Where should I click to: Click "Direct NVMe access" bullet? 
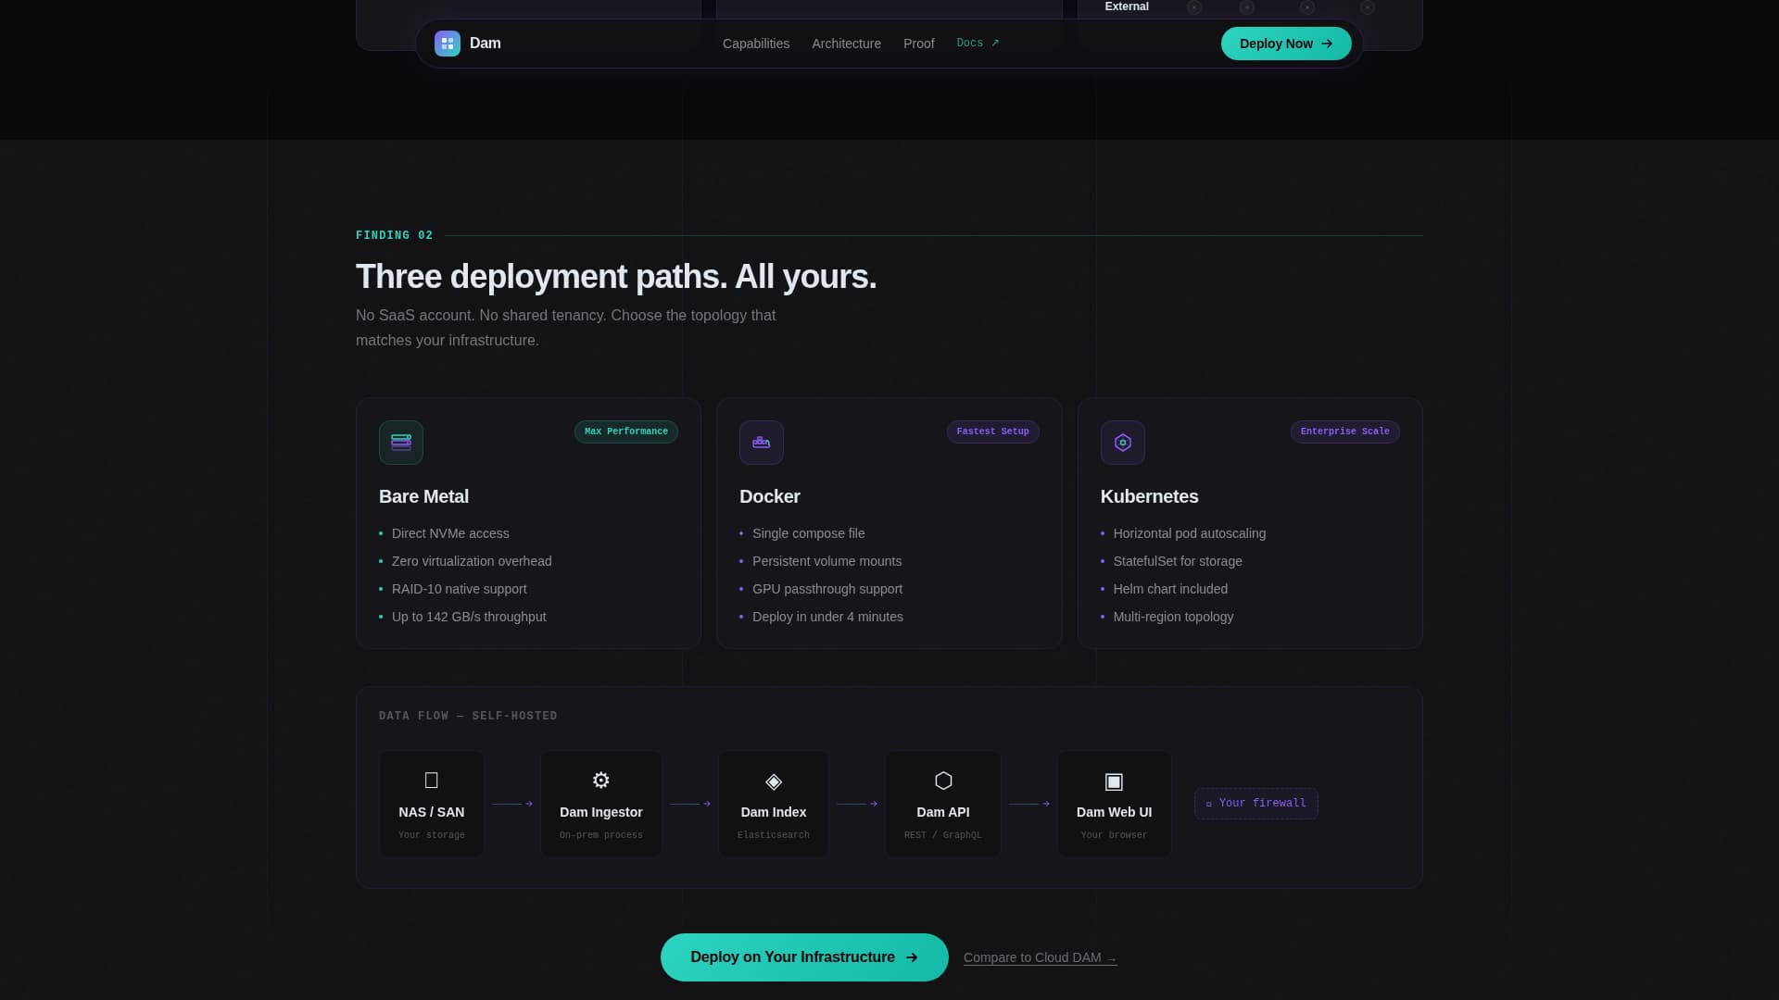point(450,533)
